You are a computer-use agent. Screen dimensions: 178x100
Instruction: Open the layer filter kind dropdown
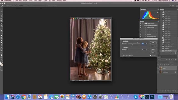pos(161,59)
